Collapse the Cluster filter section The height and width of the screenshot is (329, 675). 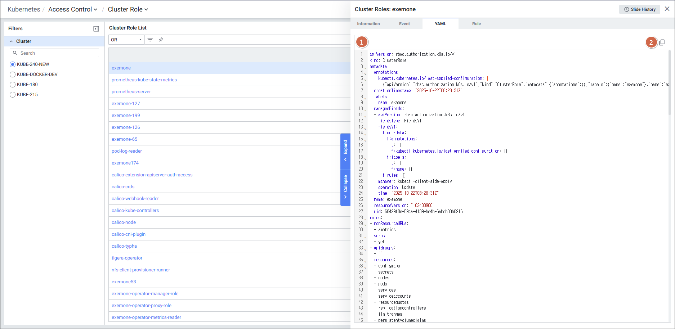coord(11,41)
